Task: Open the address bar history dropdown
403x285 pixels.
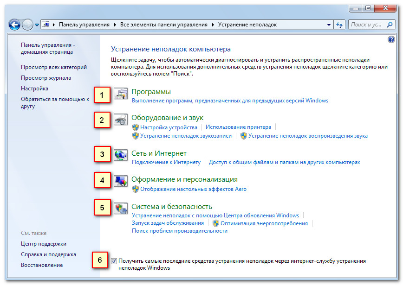Action: point(329,25)
